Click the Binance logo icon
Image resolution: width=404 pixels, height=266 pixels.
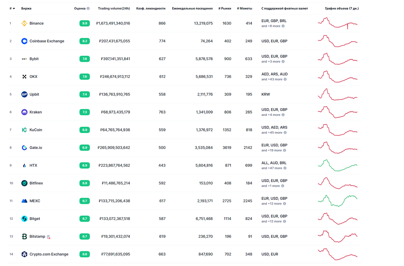(24, 23)
